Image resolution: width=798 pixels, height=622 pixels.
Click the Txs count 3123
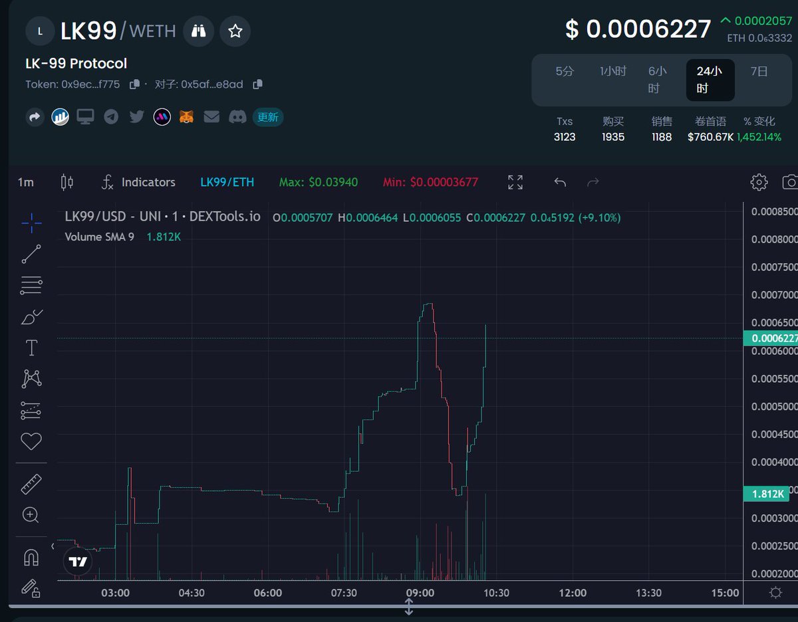point(565,138)
